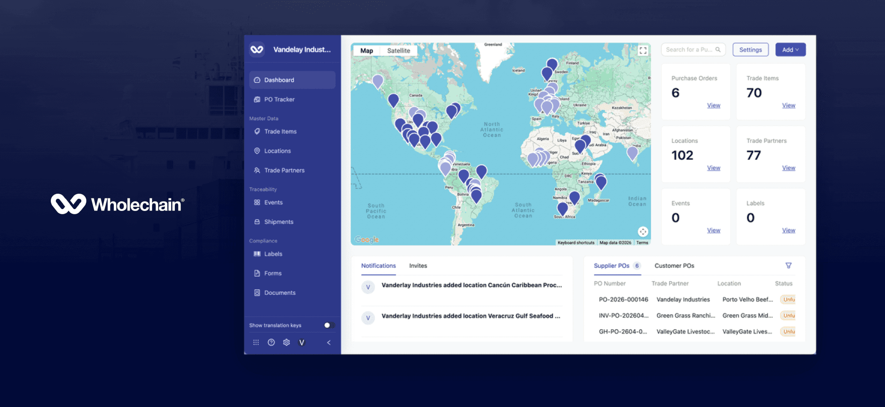Open Forms in sidebar
This screenshot has height=407, width=885.
click(x=292, y=273)
